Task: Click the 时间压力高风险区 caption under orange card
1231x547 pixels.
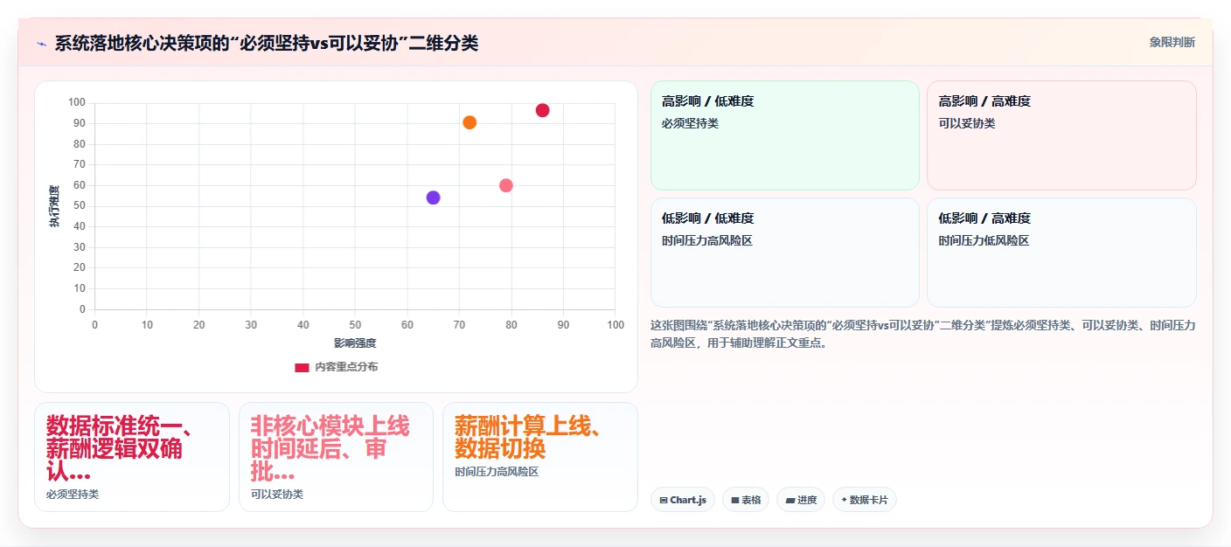Action: (497, 472)
